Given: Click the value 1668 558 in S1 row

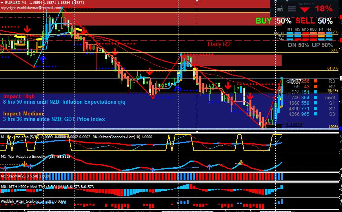Looking at the screenshot, I should coord(299,103).
